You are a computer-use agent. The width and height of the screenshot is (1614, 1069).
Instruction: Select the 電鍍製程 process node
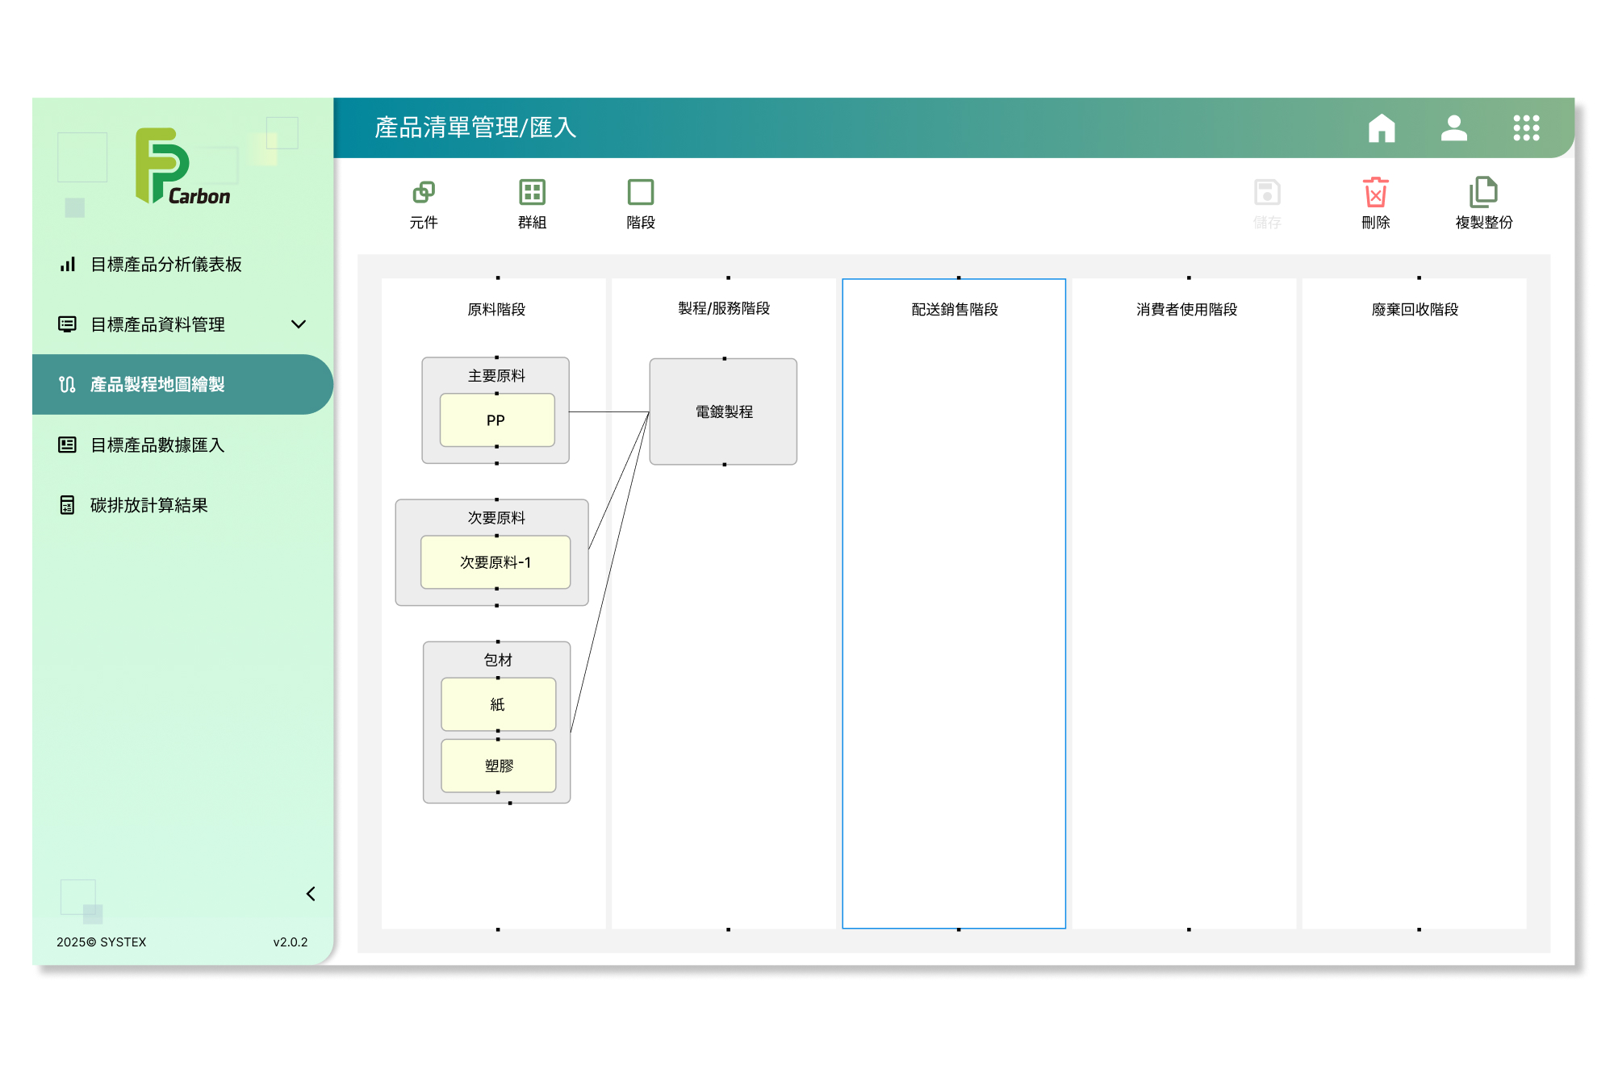pyautogui.click(x=724, y=411)
